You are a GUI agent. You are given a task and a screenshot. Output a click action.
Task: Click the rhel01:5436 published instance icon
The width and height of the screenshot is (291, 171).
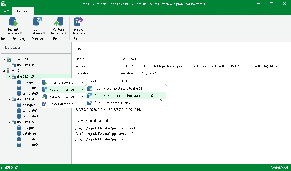14,65
